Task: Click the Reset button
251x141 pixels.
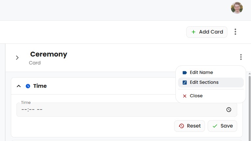Action: click(x=190, y=126)
